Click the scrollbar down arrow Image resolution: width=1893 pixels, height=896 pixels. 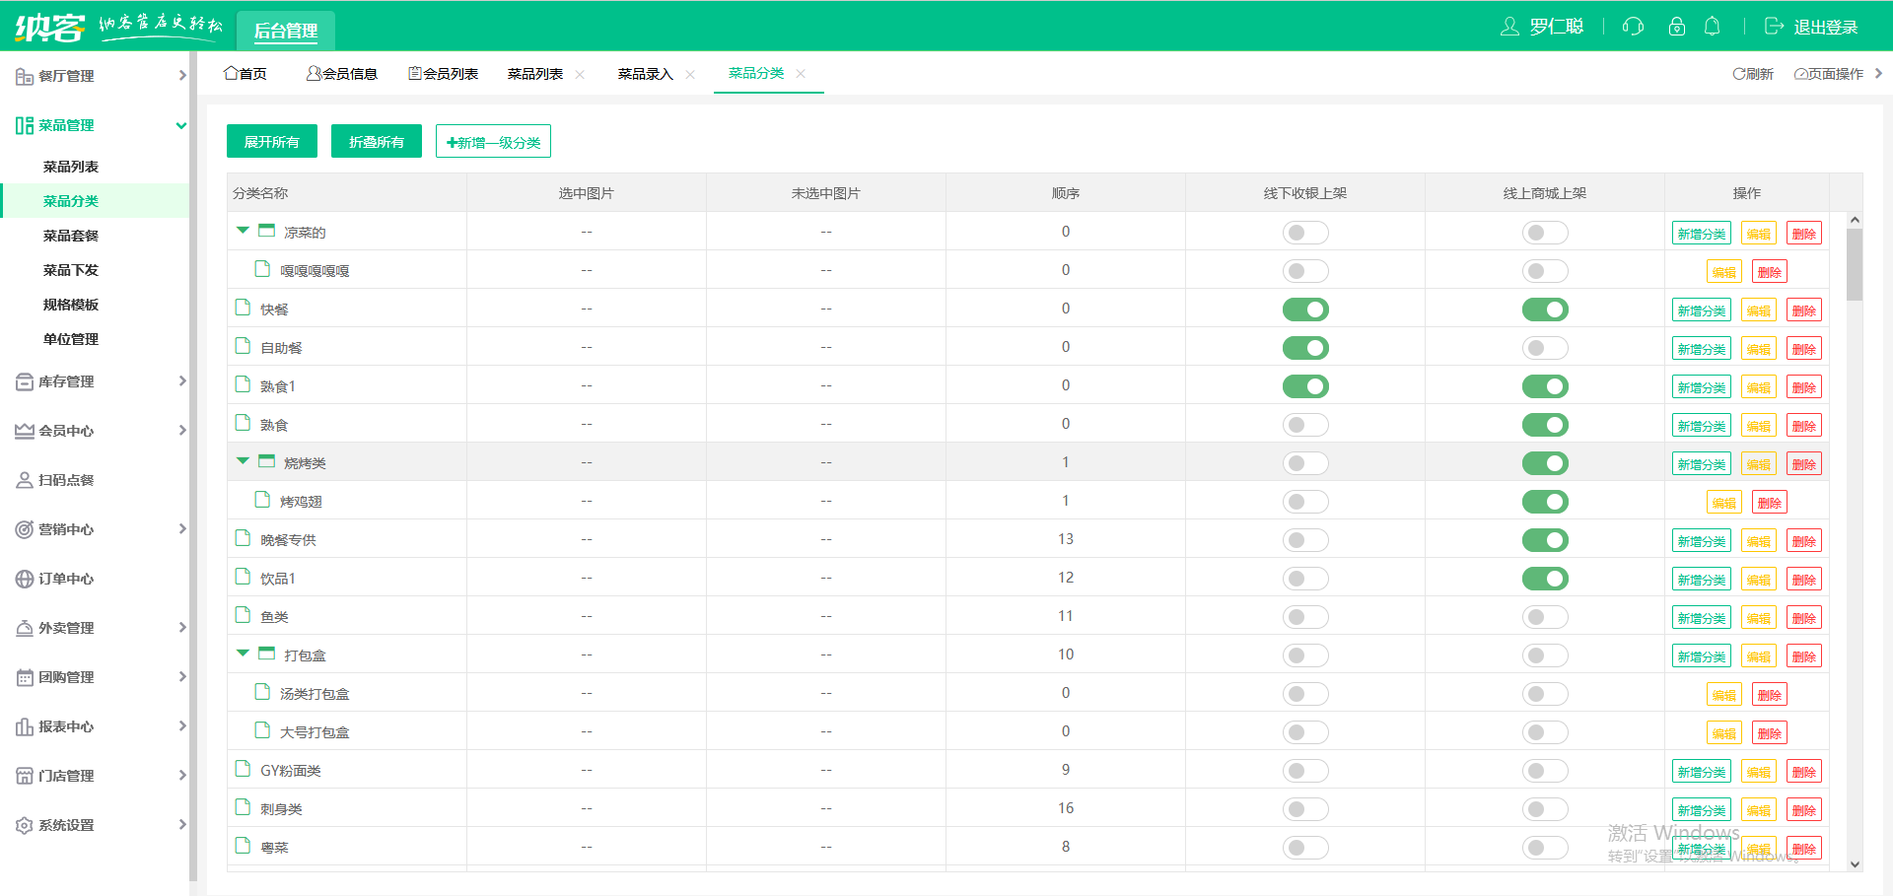tap(1855, 864)
